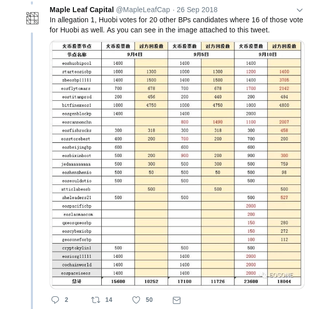
Task: Open the Maple Leaf Capital profile name
Action: [82, 10]
